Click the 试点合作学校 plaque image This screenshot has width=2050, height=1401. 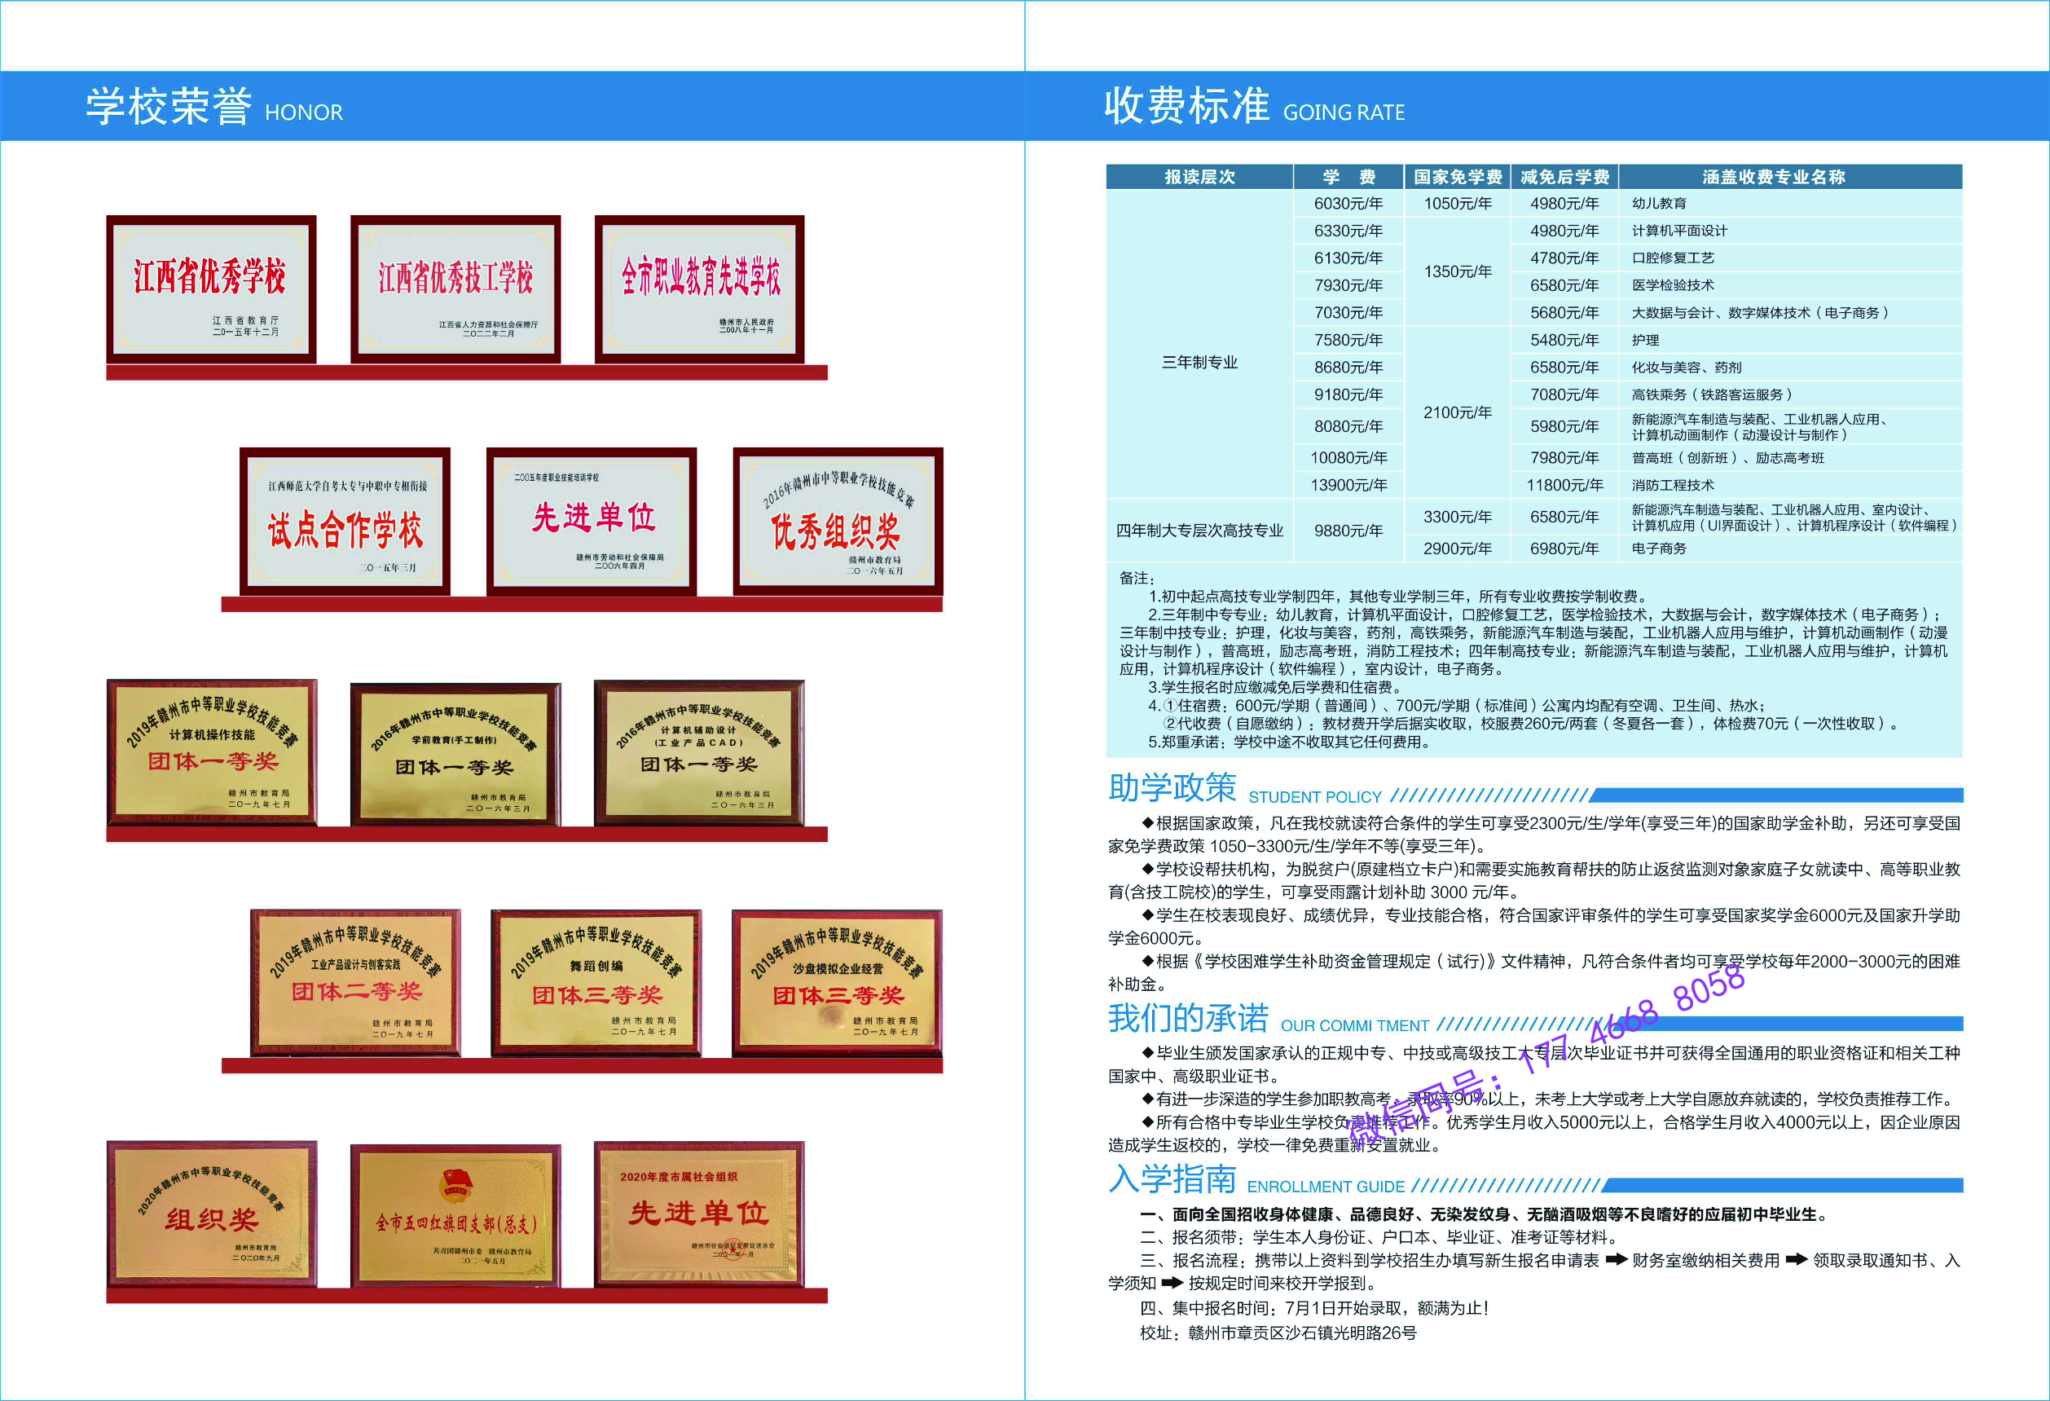coord(345,521)
